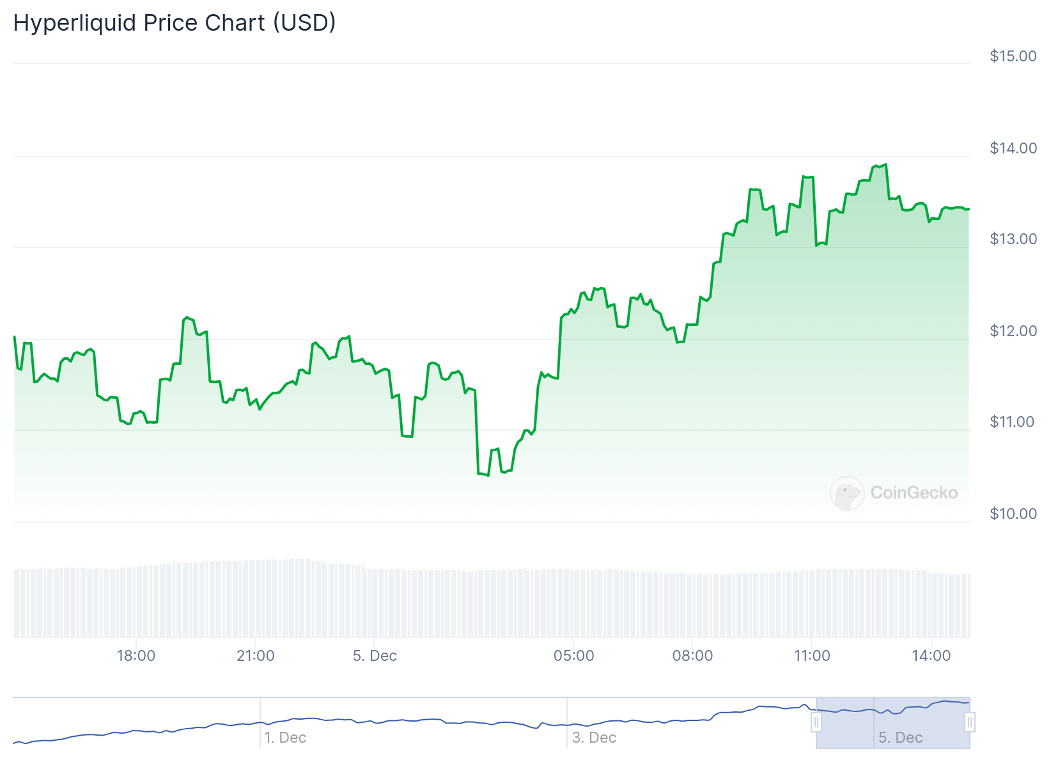
Task: Click the $13.00 price axis label
Action: [1013, 239]
